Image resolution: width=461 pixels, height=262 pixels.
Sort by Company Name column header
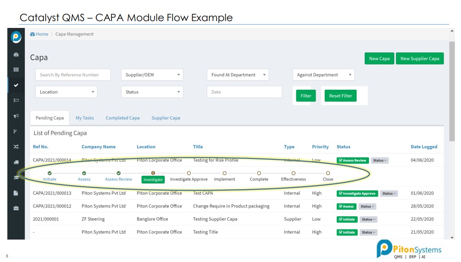click(x=99, y=147)
